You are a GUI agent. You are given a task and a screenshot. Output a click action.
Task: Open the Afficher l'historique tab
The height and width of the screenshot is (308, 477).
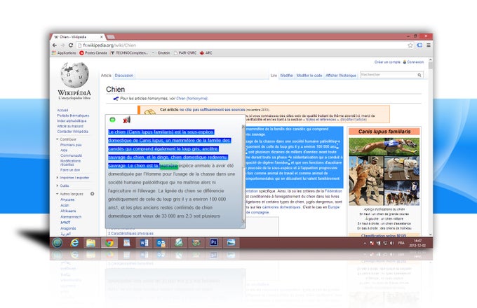pos(341,76)
